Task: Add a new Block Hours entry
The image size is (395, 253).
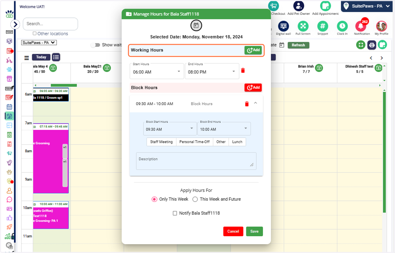Action: (x=253, y=88)
